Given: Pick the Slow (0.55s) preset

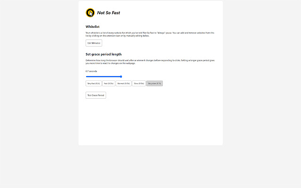Looking at the screenshot, I should click(x=139, y=84).
